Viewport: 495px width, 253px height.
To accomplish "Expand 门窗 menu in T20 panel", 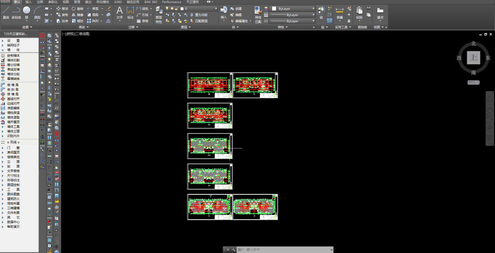I will 13,148.
